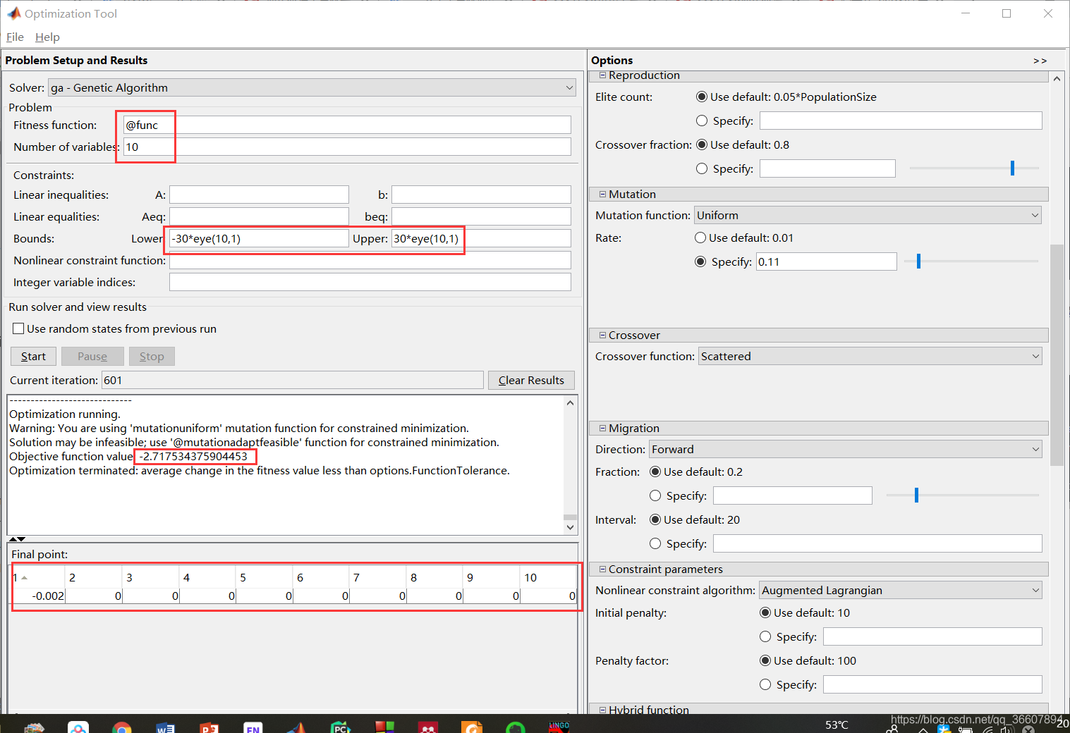Select Specify for Elite count
This screenshot has height=733, width=1070.
click(702, 121)
